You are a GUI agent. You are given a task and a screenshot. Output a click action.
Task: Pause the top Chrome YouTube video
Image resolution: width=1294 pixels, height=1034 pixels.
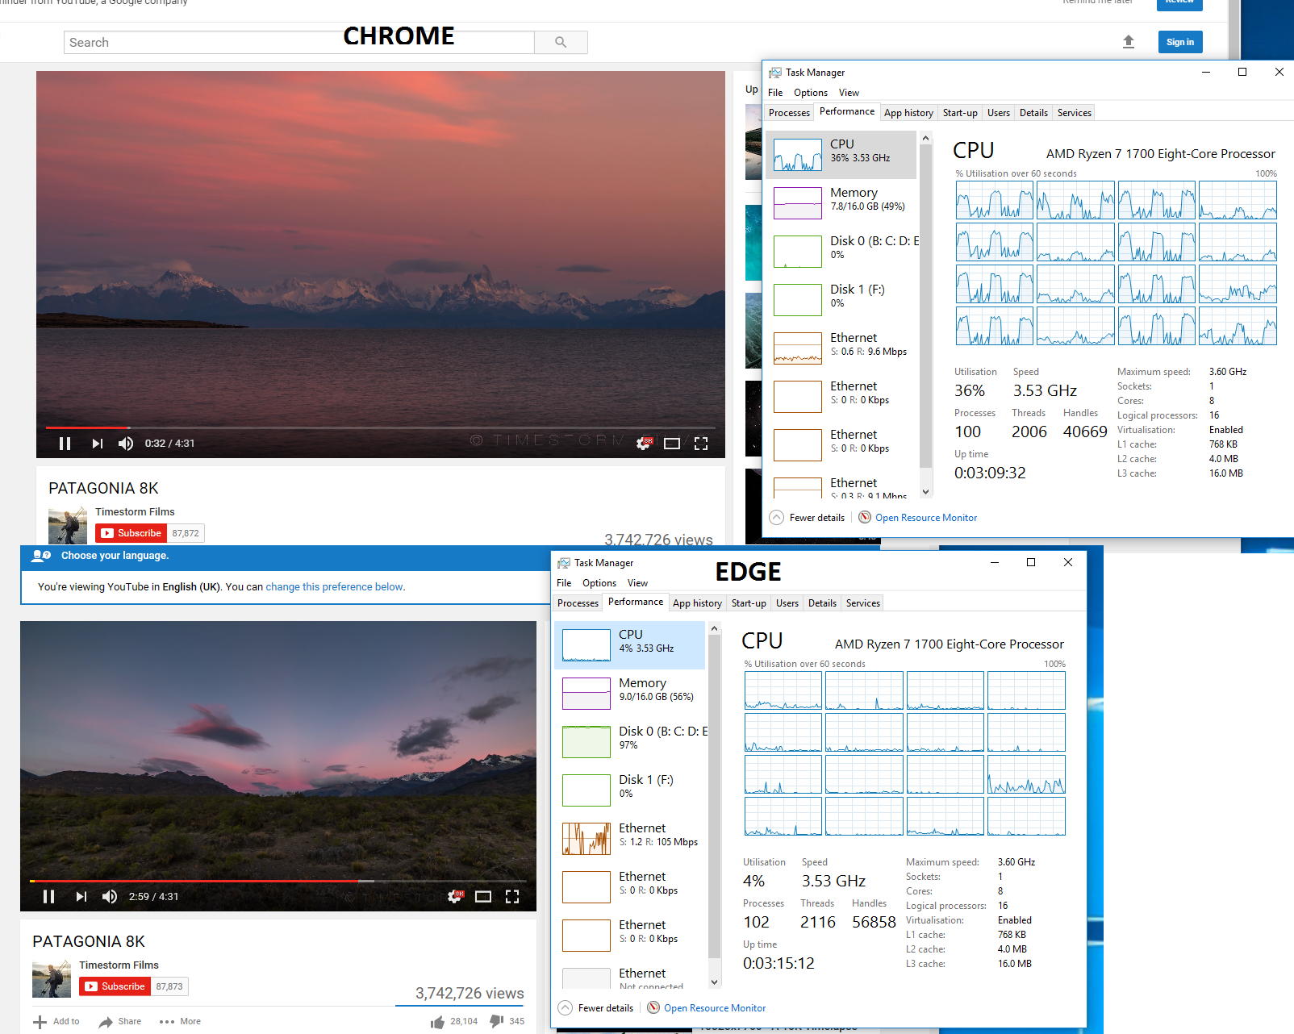65,444
